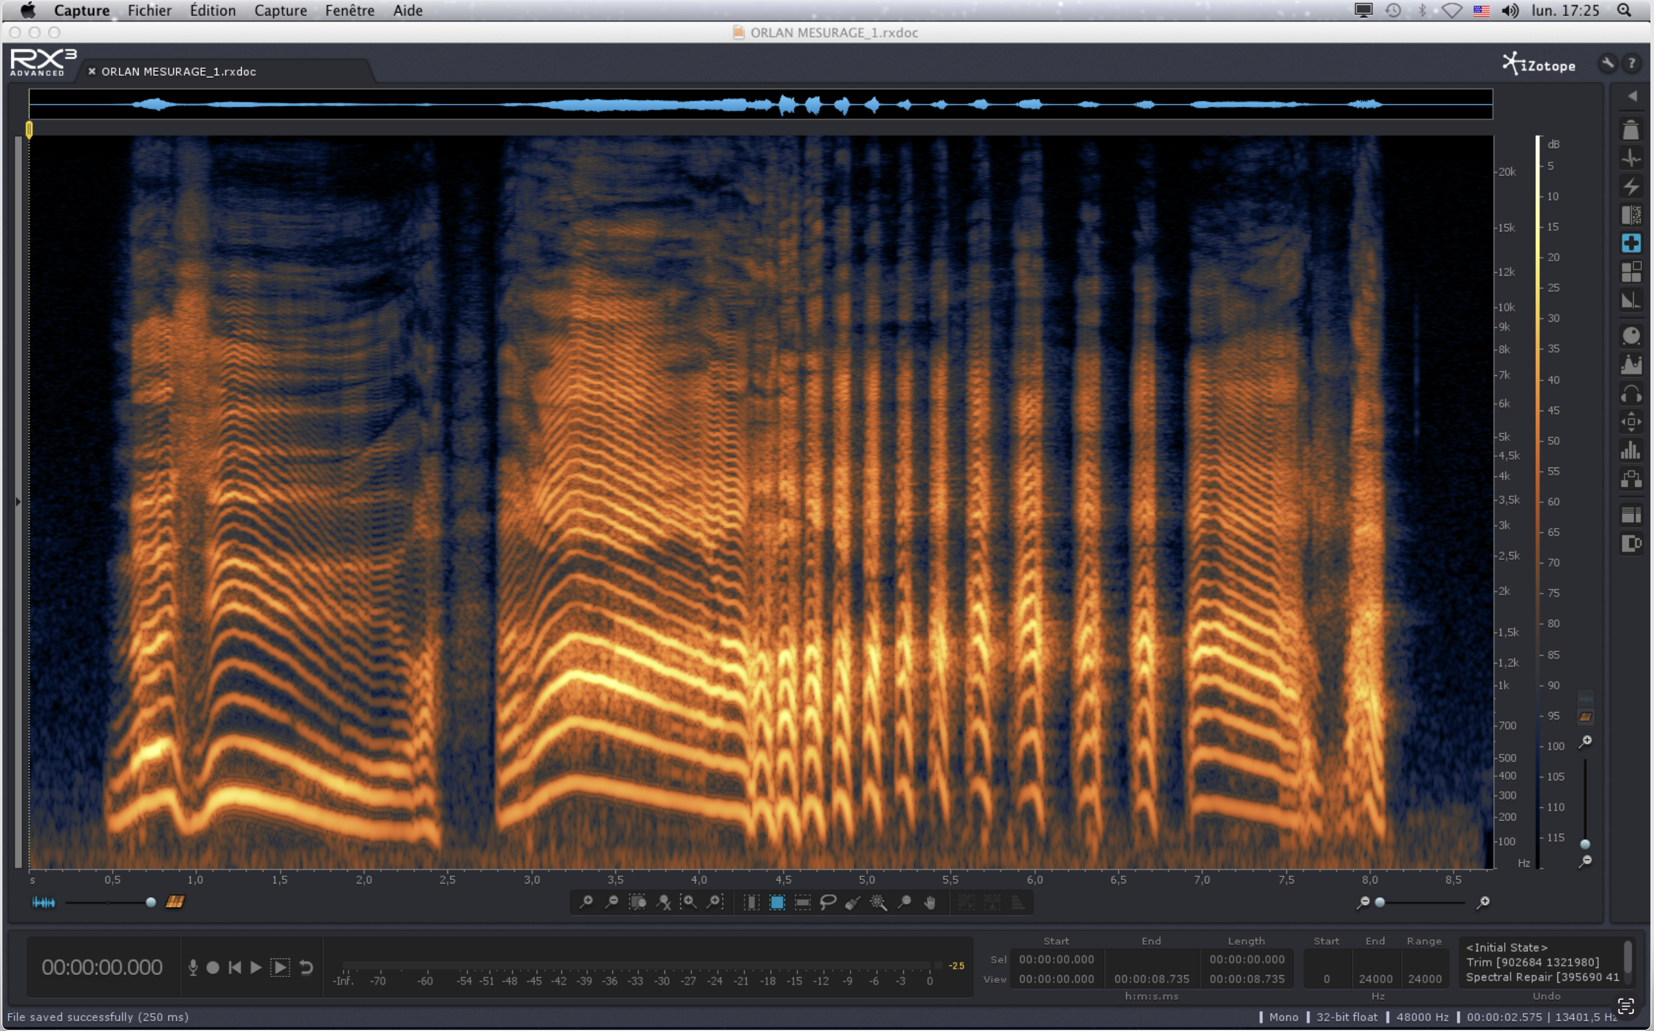The height and width of the screenshot is (1031, 1654).
Task: Select the Trim entry in undo history
Action: tap(1532, 962)
